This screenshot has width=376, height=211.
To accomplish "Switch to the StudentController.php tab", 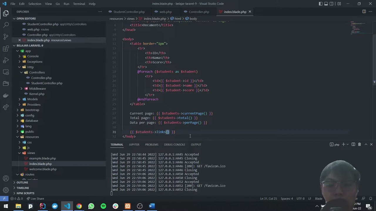I will pyautogui.click(x=129, y=12).
